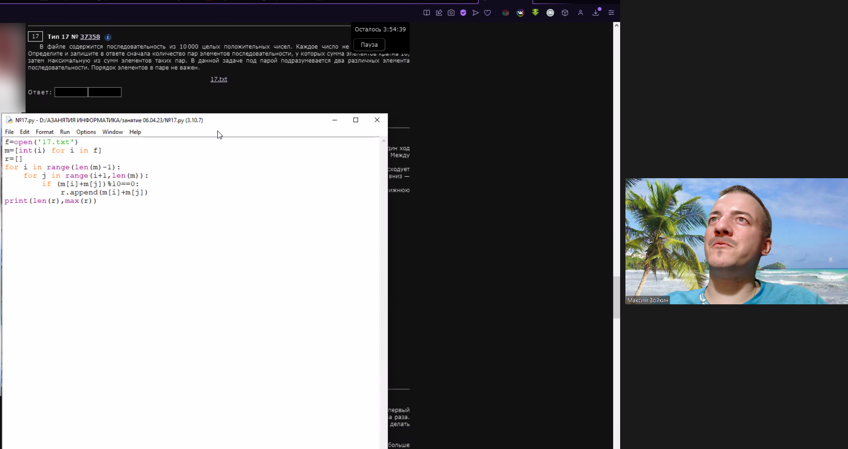Open the File menu in IDLE
Viewport: 848px width, 449px height.
[9, 132]
